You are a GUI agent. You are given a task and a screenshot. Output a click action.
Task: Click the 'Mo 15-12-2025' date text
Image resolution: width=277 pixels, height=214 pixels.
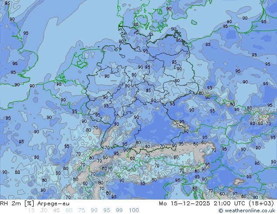coord(184,204)
